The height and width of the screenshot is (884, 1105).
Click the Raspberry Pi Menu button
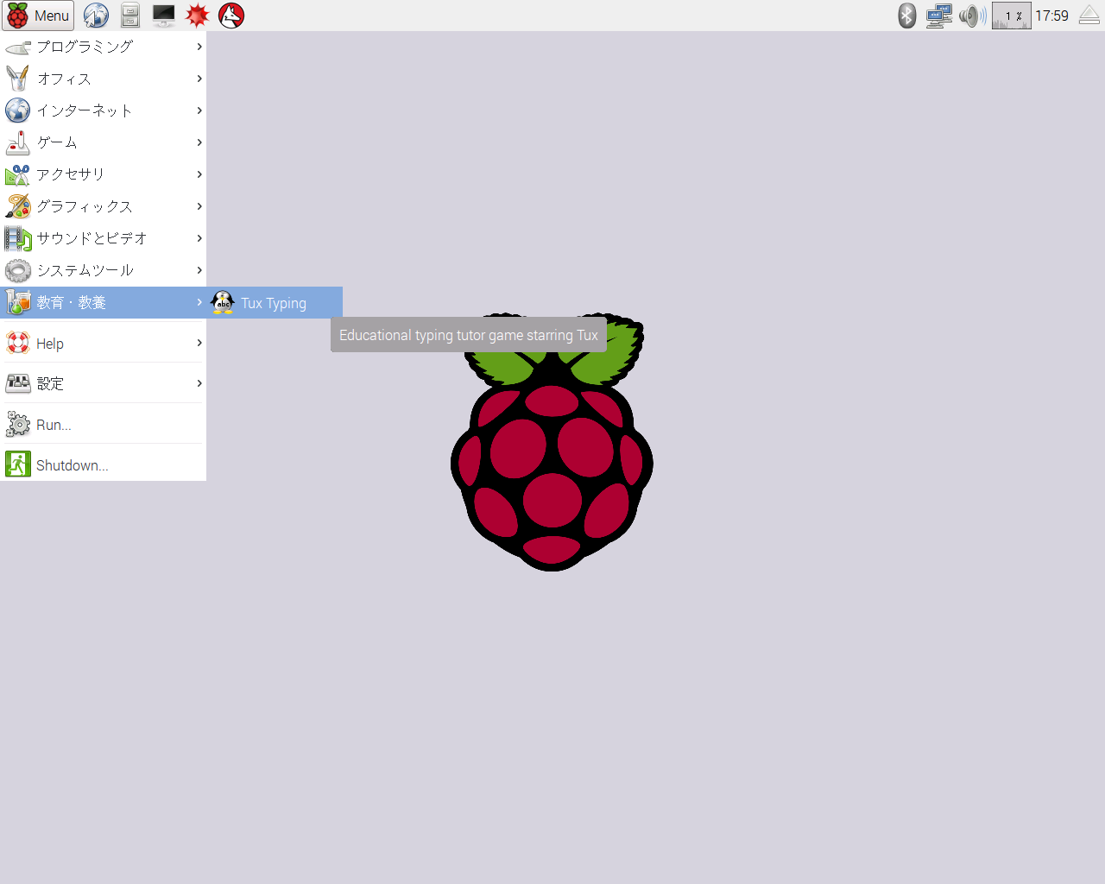click(38, 16)
